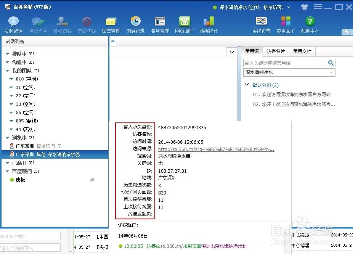This screenshot has height=254, width=353.
Task: Click the 访问来源 so.360.cn link
Action: pos(216,149)
